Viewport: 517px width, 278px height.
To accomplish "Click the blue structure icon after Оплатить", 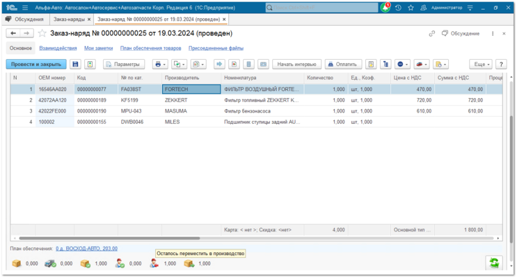I will (x=385, y=64).
